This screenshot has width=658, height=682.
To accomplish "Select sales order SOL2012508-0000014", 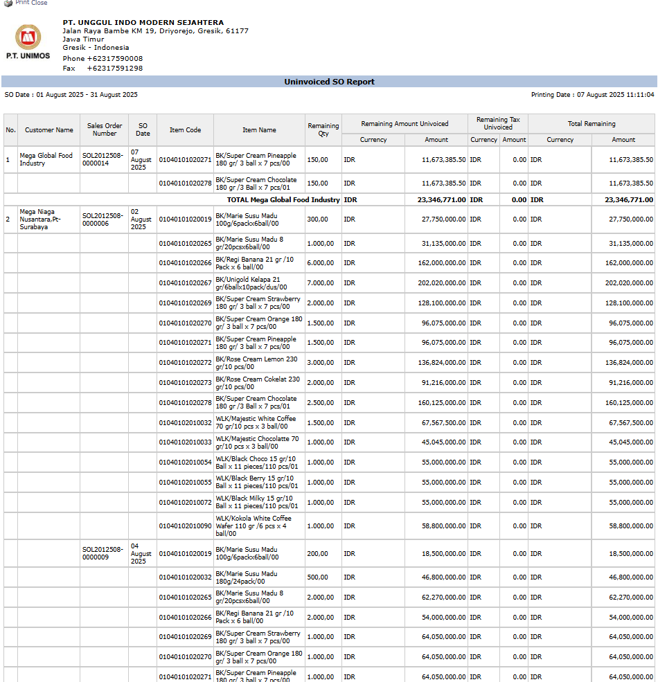I will pos(105,159).
